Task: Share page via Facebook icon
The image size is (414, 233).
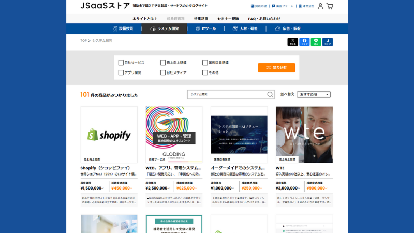Action: (x=304, y=42)
